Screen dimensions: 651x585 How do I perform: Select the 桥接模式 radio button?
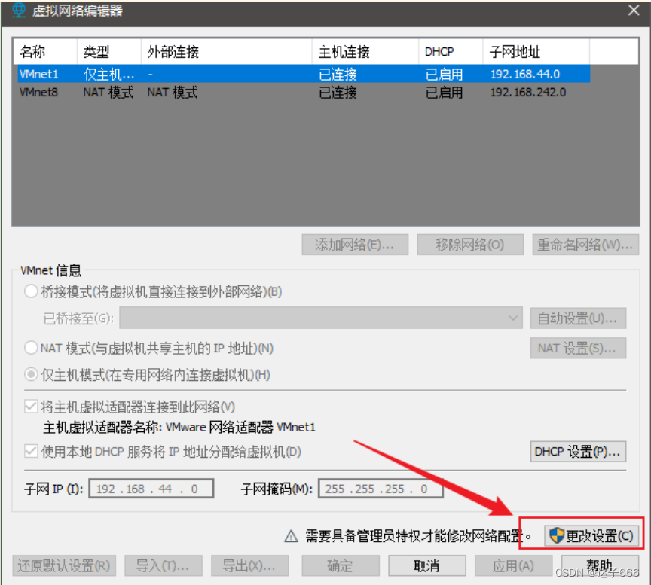click(31, 291)
